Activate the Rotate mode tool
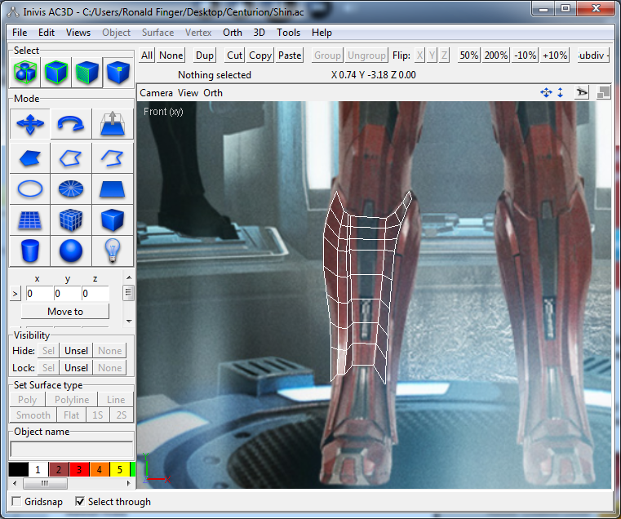The height and width of the screenshot is (519, 621). pos(71,124)
